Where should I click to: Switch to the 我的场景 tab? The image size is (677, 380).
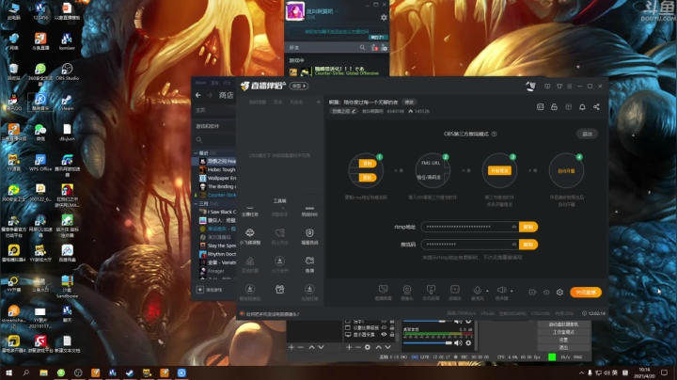(258, 103)
